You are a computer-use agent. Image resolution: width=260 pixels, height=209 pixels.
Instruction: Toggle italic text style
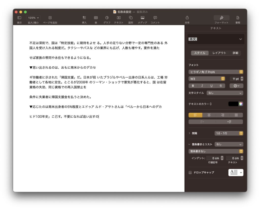click(x=202, y=86)
